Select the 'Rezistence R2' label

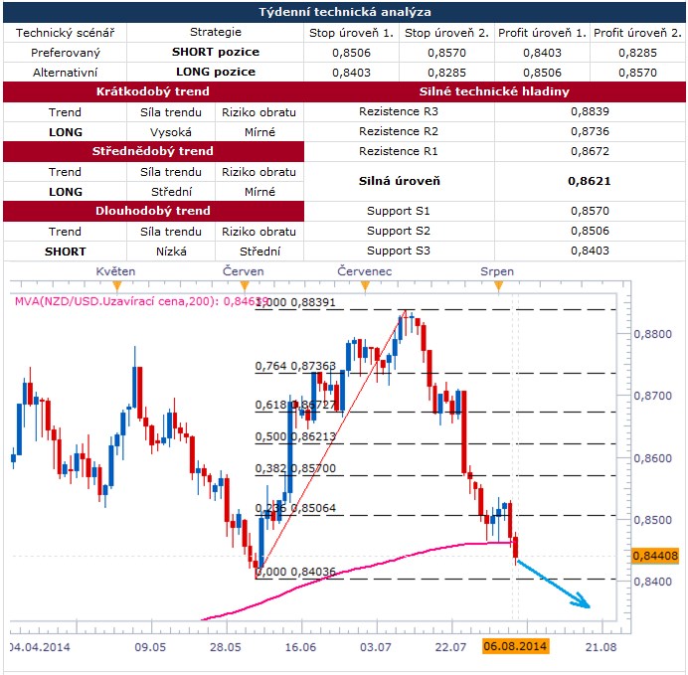tap(399, 131)
